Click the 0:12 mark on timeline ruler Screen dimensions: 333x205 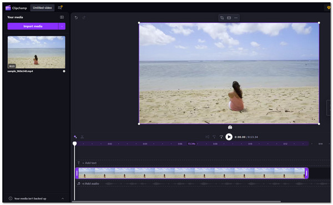(x=285, y=143)
